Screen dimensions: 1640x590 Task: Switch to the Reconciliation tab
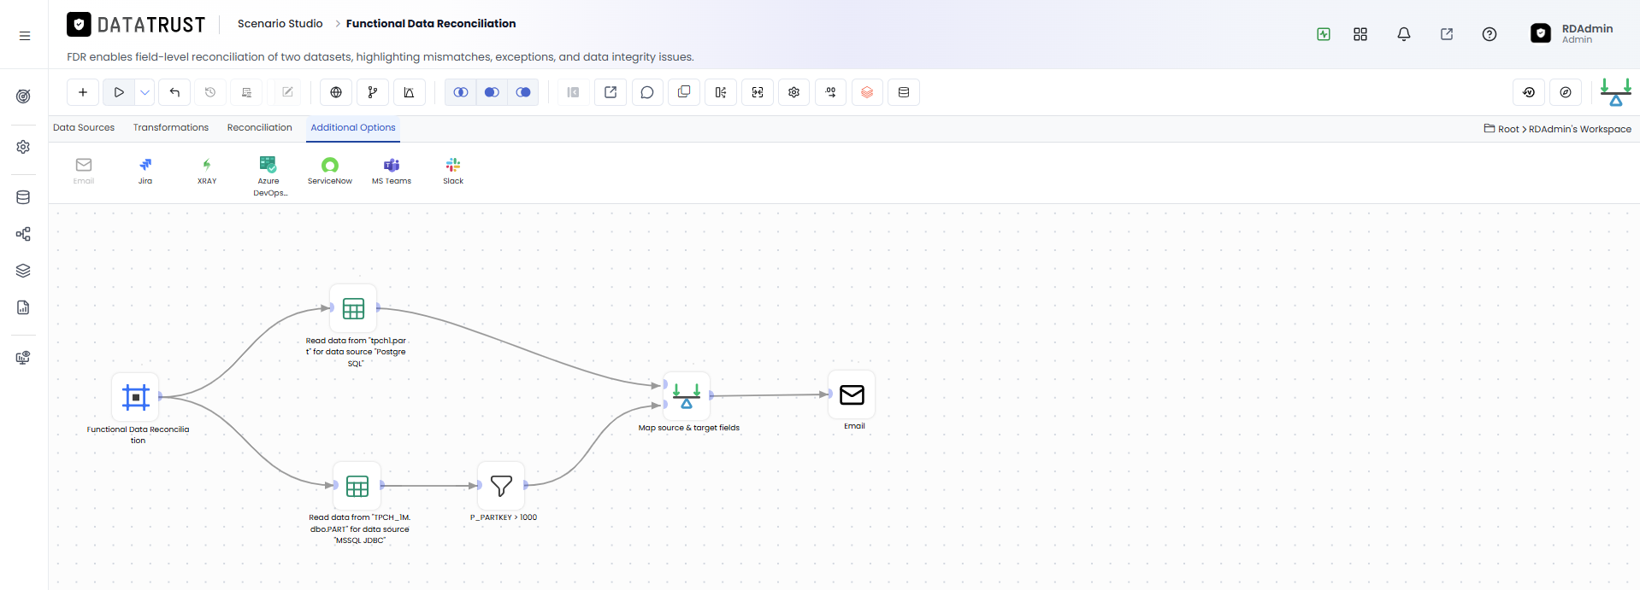tap(259, 127)
